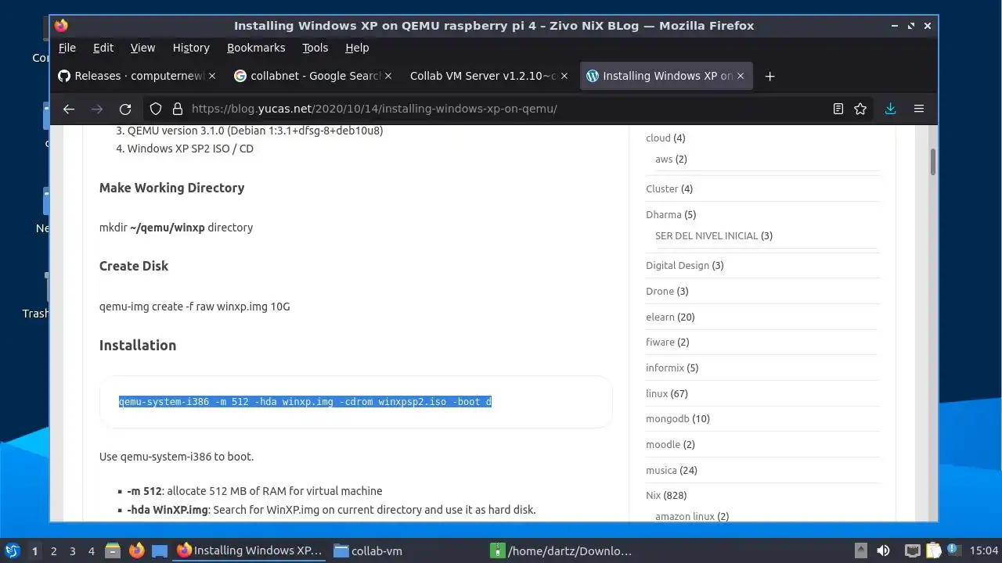Open the clipboard manager tray icon
Viewport: 1002px width, 563px height.
(934, 550)
